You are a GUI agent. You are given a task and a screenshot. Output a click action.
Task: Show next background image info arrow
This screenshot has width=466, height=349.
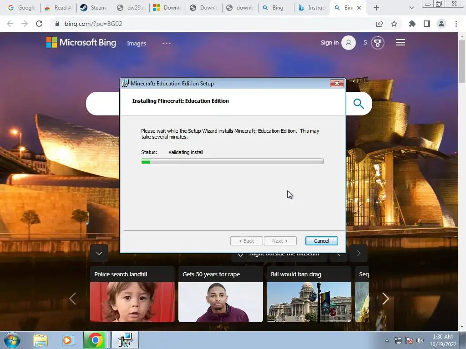click(359, 253)
